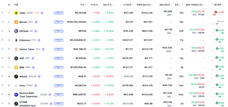
Task: Click purple chat icon beside KII
Action: click(36, 31)
